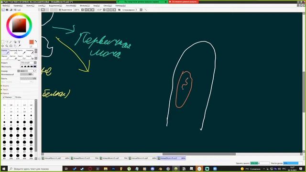Open the Фильтр menu
Image resolution: width=306 pixels, height=172 pixels.
pyautogui.click(x=85, y=6)
